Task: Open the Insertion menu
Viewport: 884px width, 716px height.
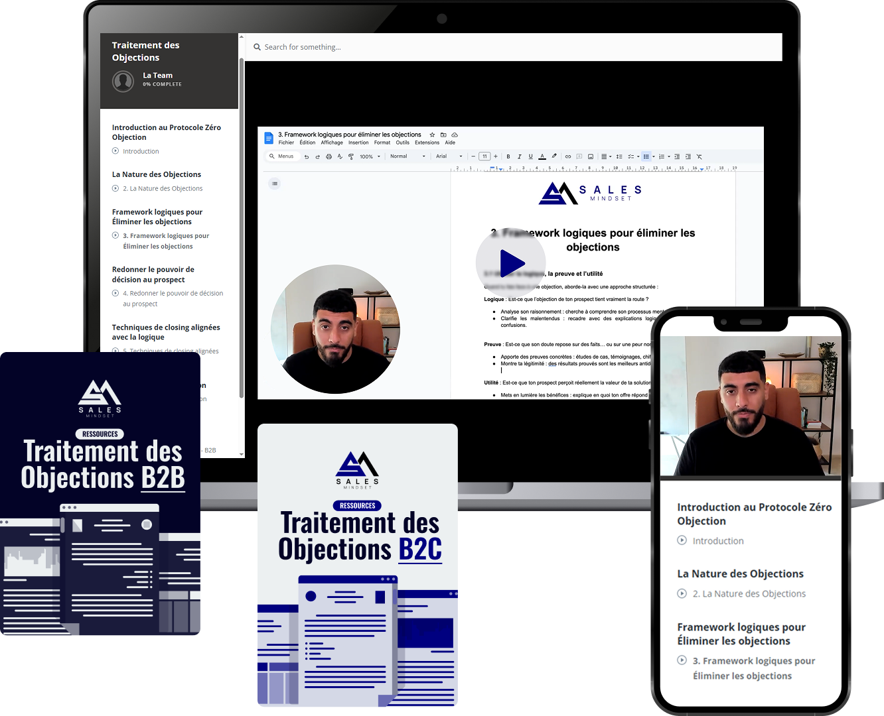Action: (x=358, y=143)
